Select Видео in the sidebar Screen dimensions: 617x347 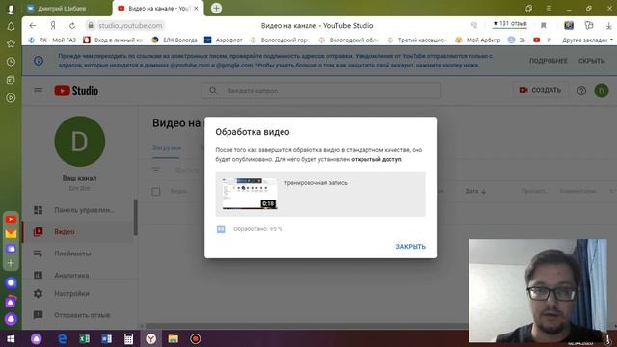coord(79,231)
